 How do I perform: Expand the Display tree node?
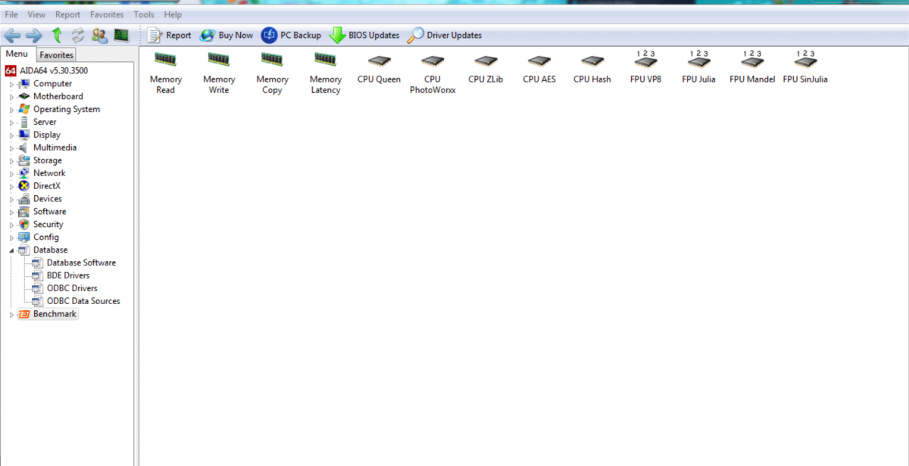tap(11, 135)
